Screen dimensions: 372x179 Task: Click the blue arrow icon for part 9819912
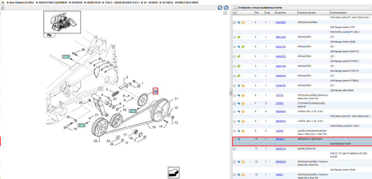point(239,139)
